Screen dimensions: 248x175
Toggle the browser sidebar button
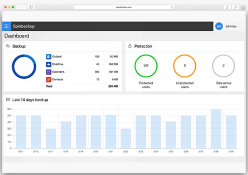point(31,7)
